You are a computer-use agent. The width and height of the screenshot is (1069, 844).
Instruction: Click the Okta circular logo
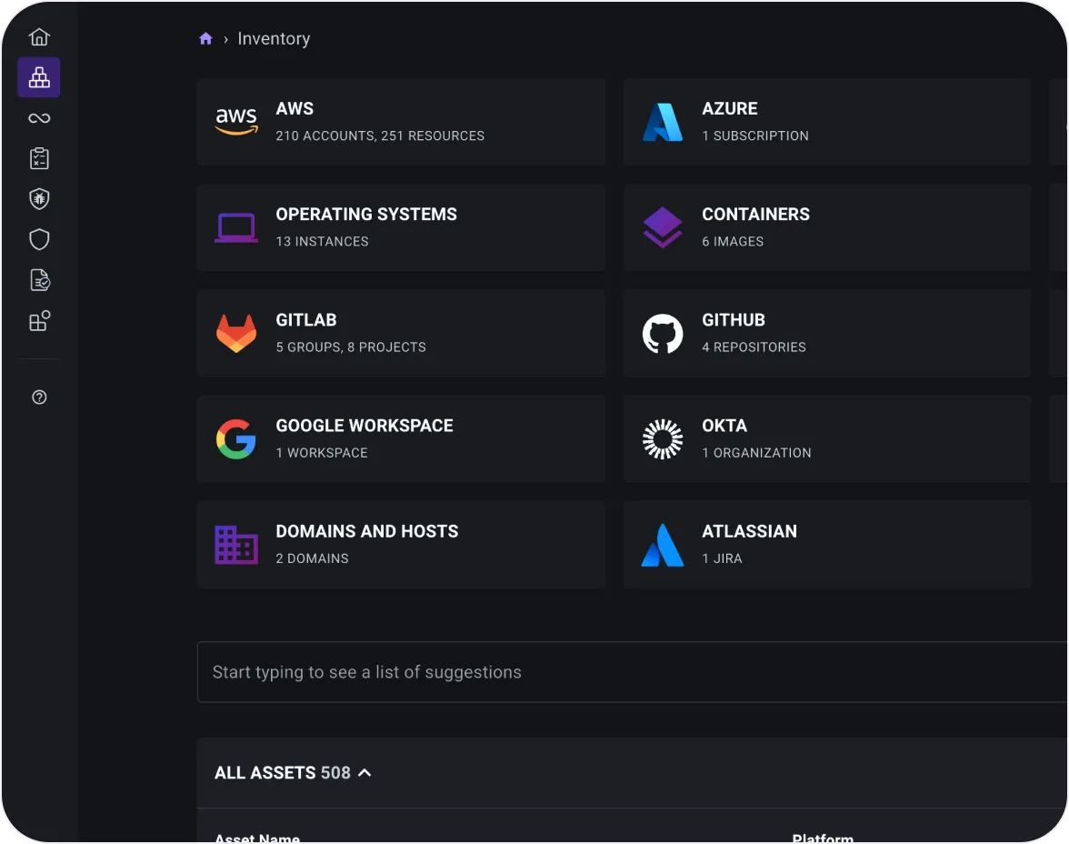(663, 438)
